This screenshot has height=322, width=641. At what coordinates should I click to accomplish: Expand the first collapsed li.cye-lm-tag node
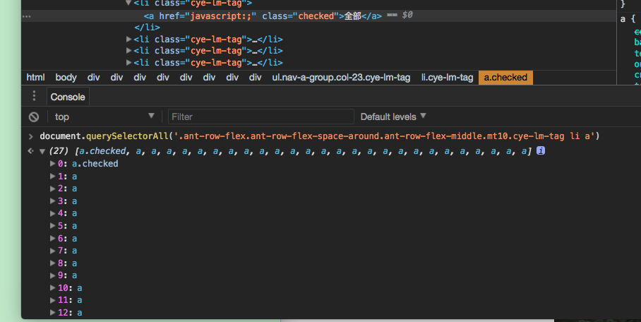point(128,40)
